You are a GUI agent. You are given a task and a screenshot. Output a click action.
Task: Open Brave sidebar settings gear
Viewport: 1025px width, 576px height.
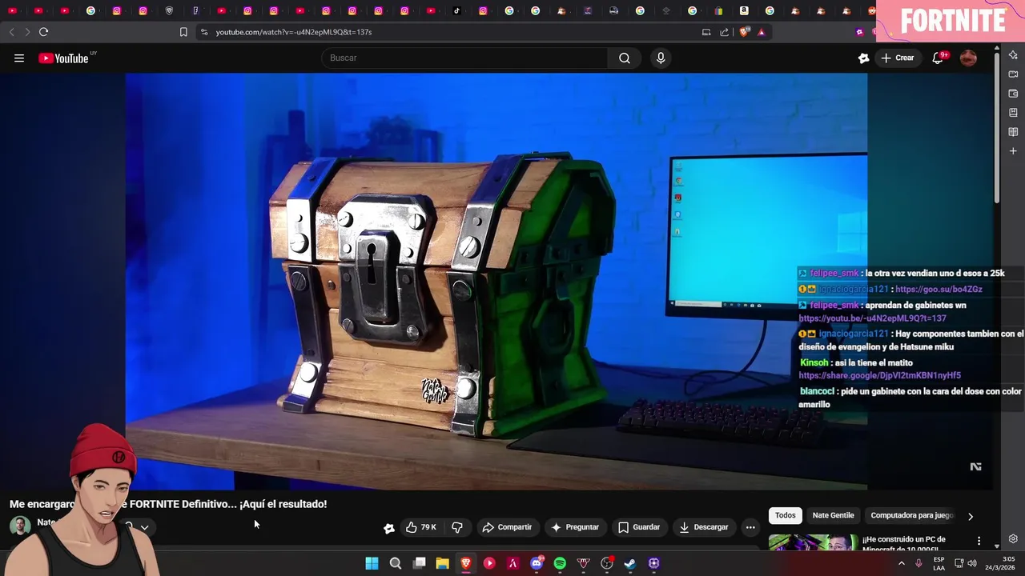pyautogui.click(x=1013, y=538)
